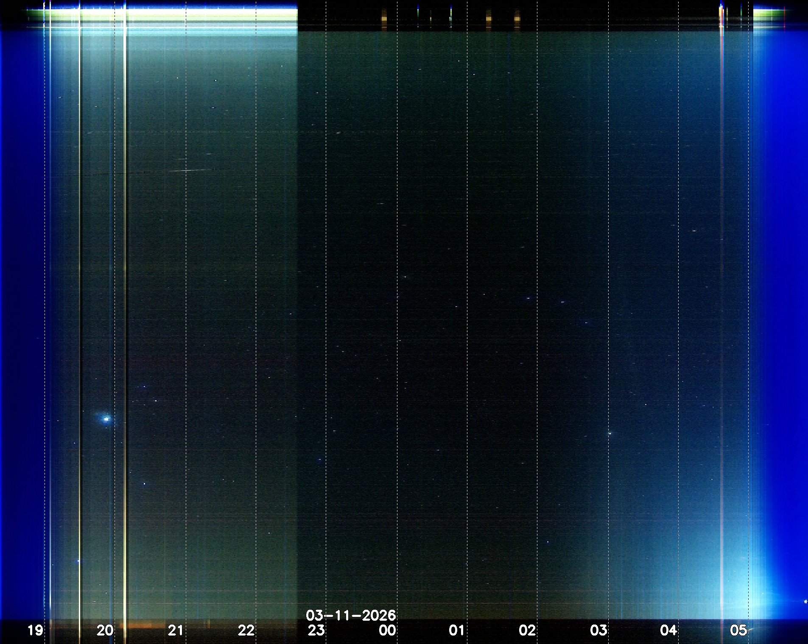Click the pinkish vertical line before 05:00
The height and width of the screenshot is (644, 808).
pyautogui.click(x=721, y=297)
